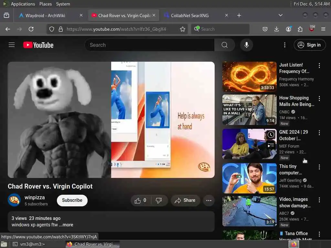The image size is (331, 248).
Task: Open the shield tracking protection icon
Action: (52, 29)
